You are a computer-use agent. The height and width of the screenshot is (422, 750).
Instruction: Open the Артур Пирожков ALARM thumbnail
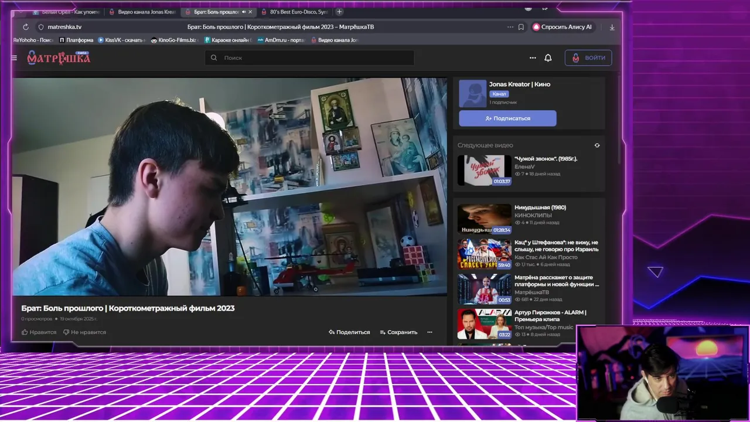pos(485,324)
